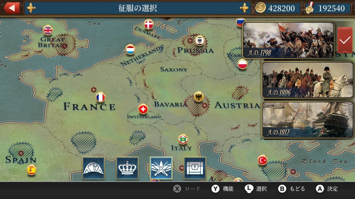Choose the Poland flag marker
355x199 pixels.
click(x=242, y=64)
